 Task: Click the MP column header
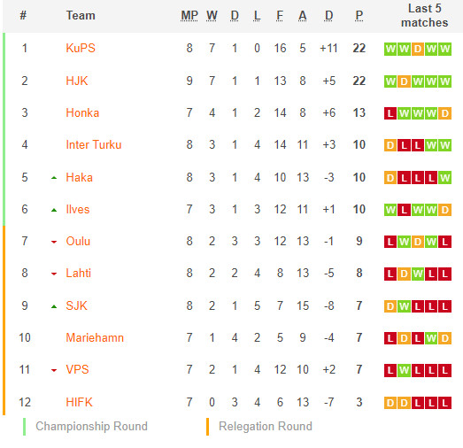click(x=189, y=16)
